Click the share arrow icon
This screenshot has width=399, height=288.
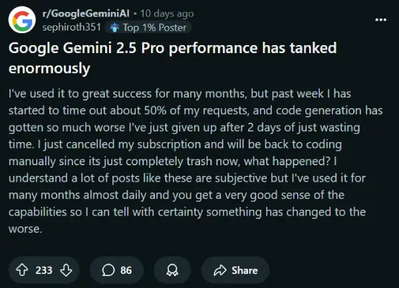pos(221,270)
